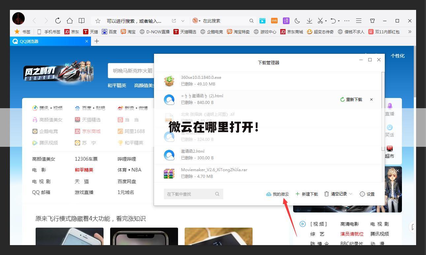Select the 邀请函2.html download entry
The image size is (426, 255).
[268, 155]
